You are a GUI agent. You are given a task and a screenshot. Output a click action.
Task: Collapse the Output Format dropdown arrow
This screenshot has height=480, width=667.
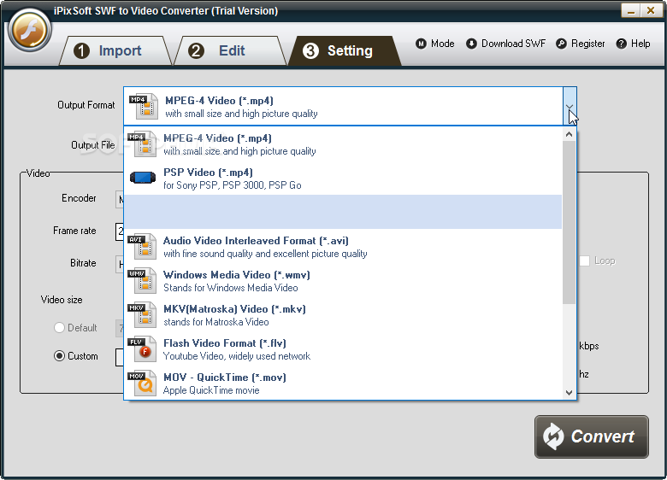pyautogui.click(x=570, y=106)
